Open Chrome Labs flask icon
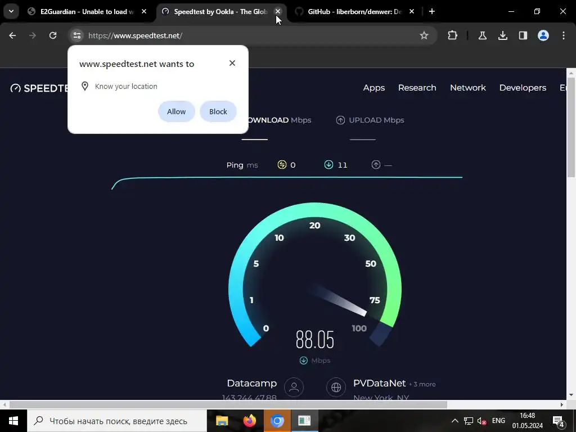576x432 pixels. [482, 35]
